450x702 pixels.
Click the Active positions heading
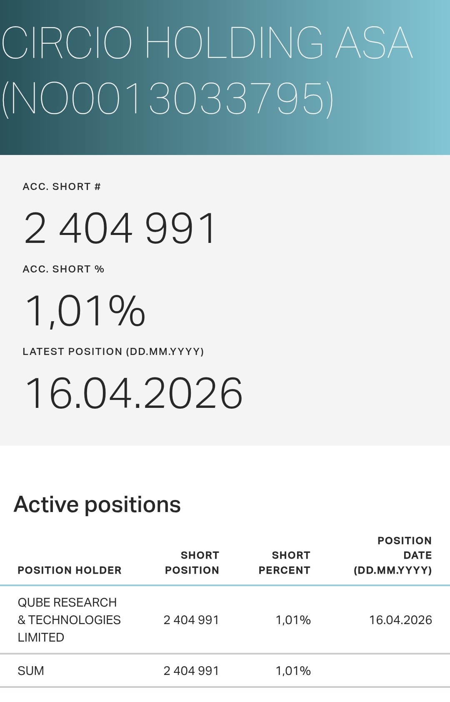(x=97, y=505)
